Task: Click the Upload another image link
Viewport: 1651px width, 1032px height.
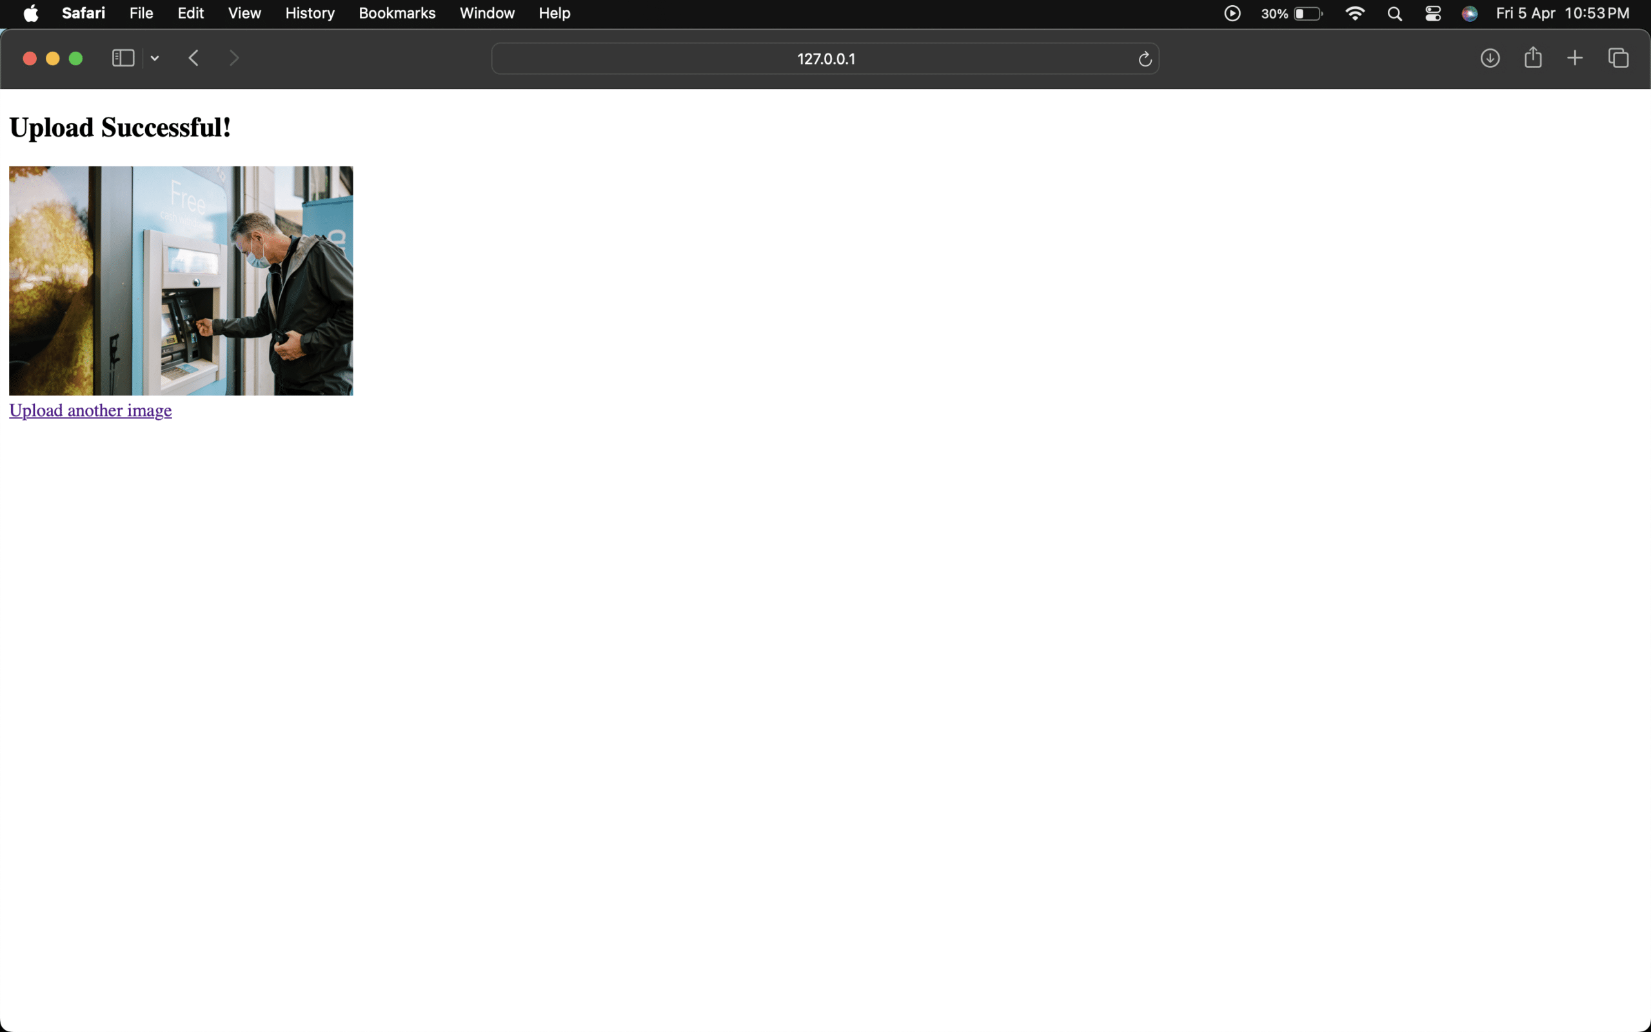Action: (90, 410)
